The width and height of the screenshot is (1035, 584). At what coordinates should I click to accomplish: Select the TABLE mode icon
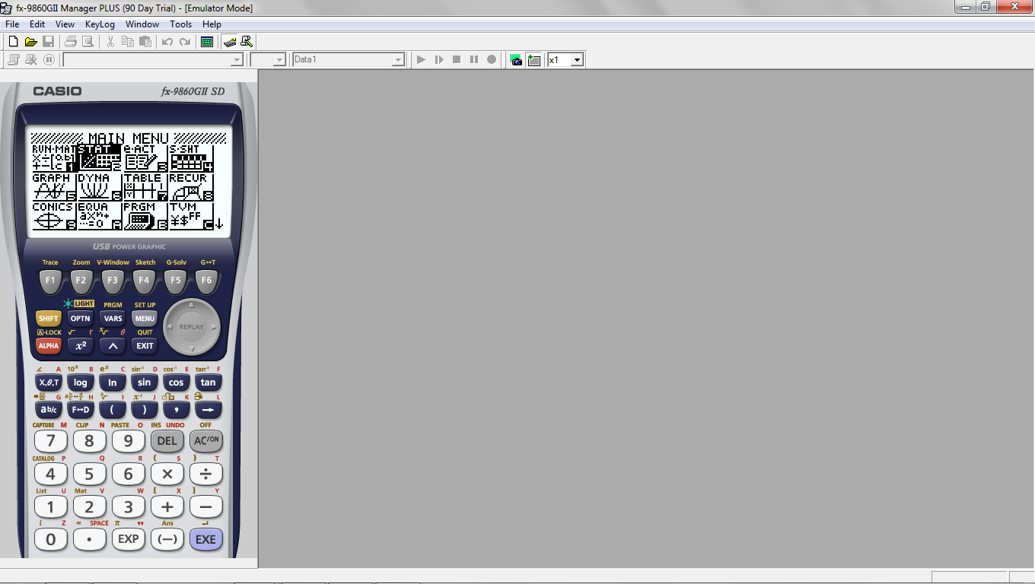point(145,187)
